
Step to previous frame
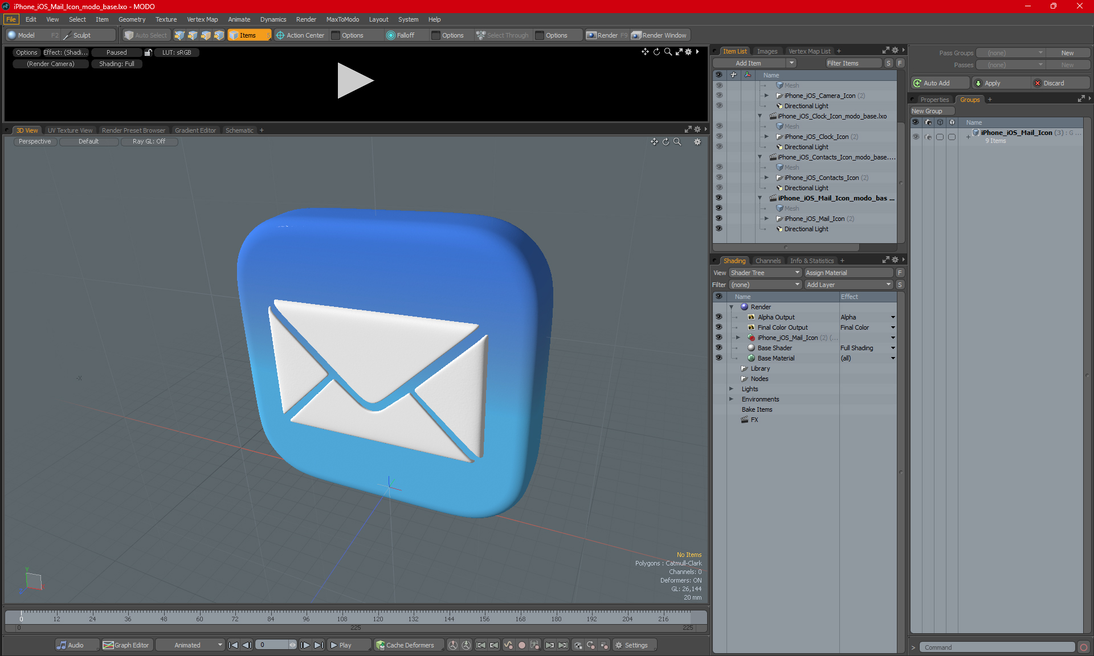click(247, 645)
